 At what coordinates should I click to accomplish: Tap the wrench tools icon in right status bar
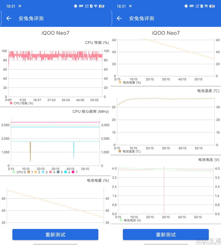click(130, 6)
